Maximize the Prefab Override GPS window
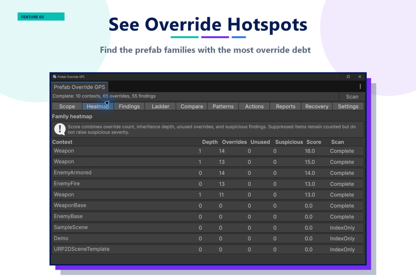This screenshot has width=416, height=277. 348,77
